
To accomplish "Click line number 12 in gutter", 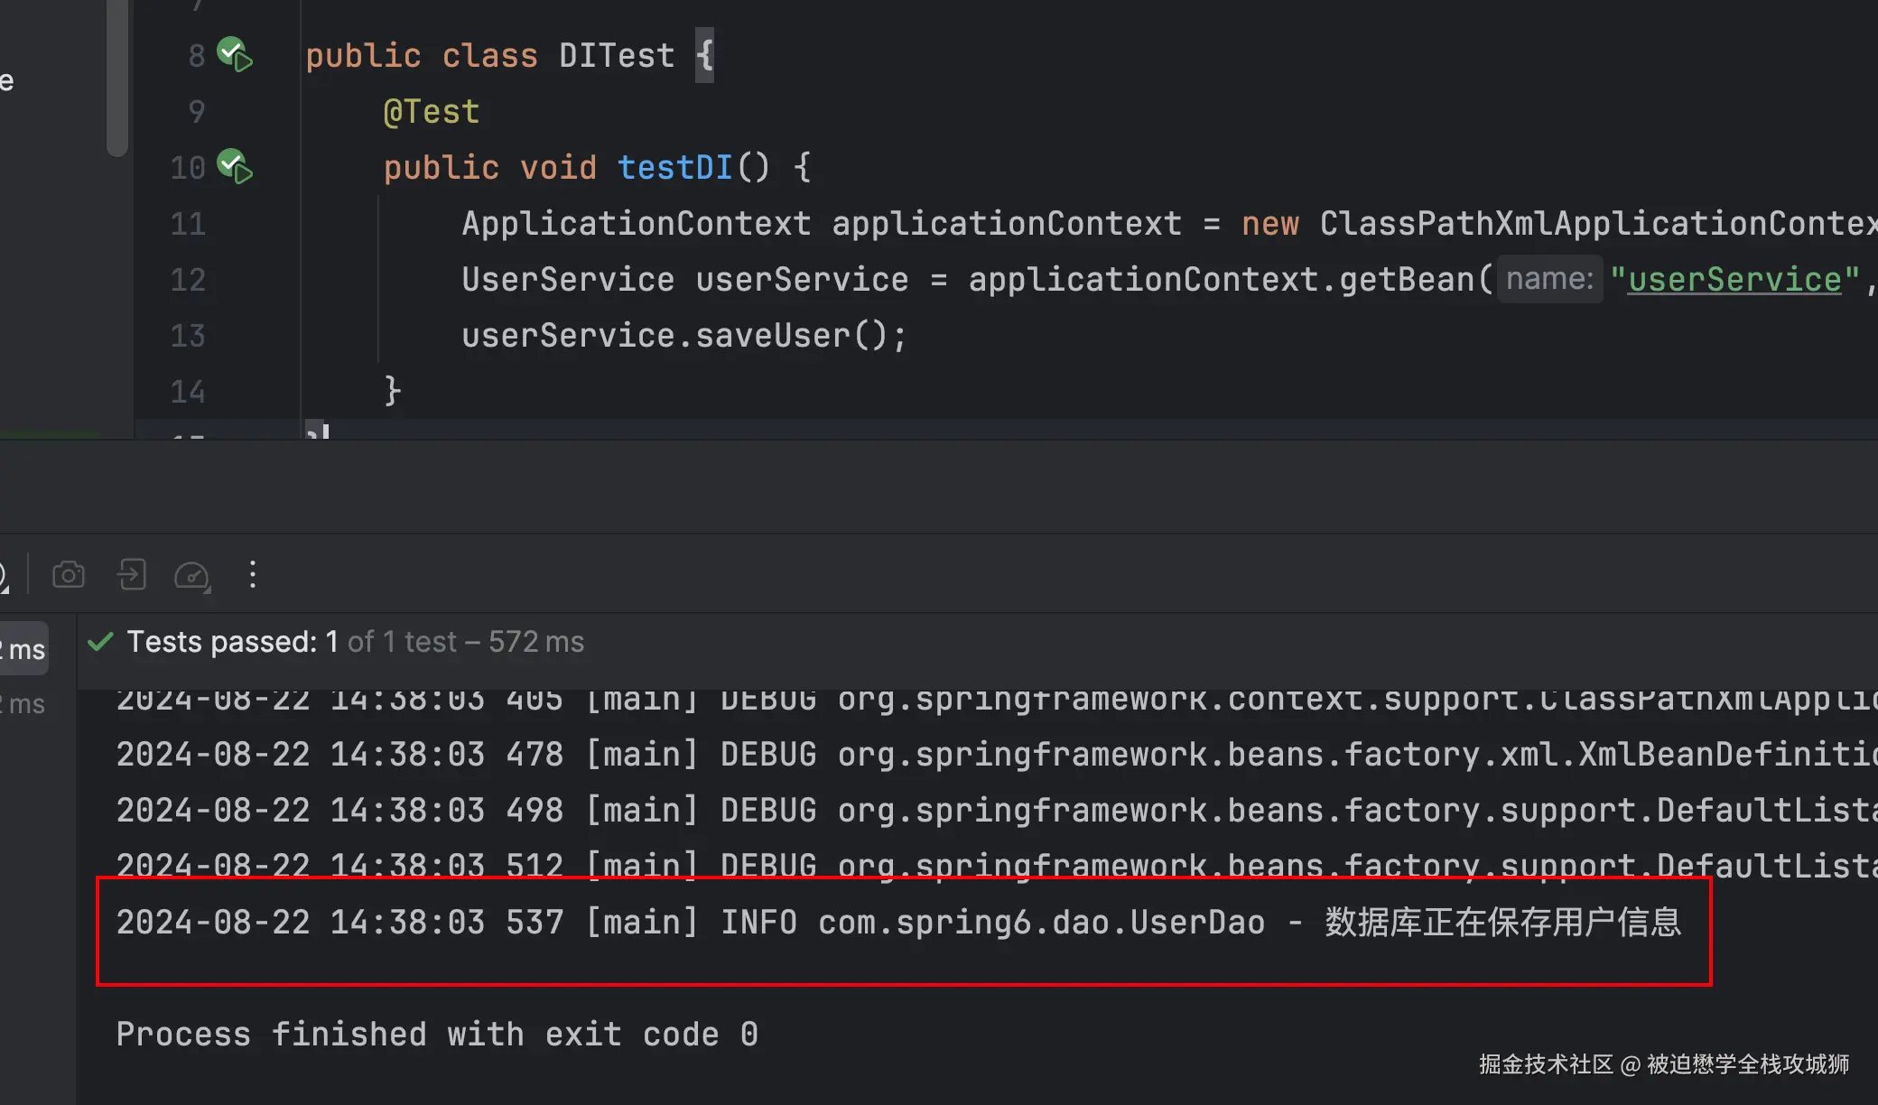I will coord(188,279).
